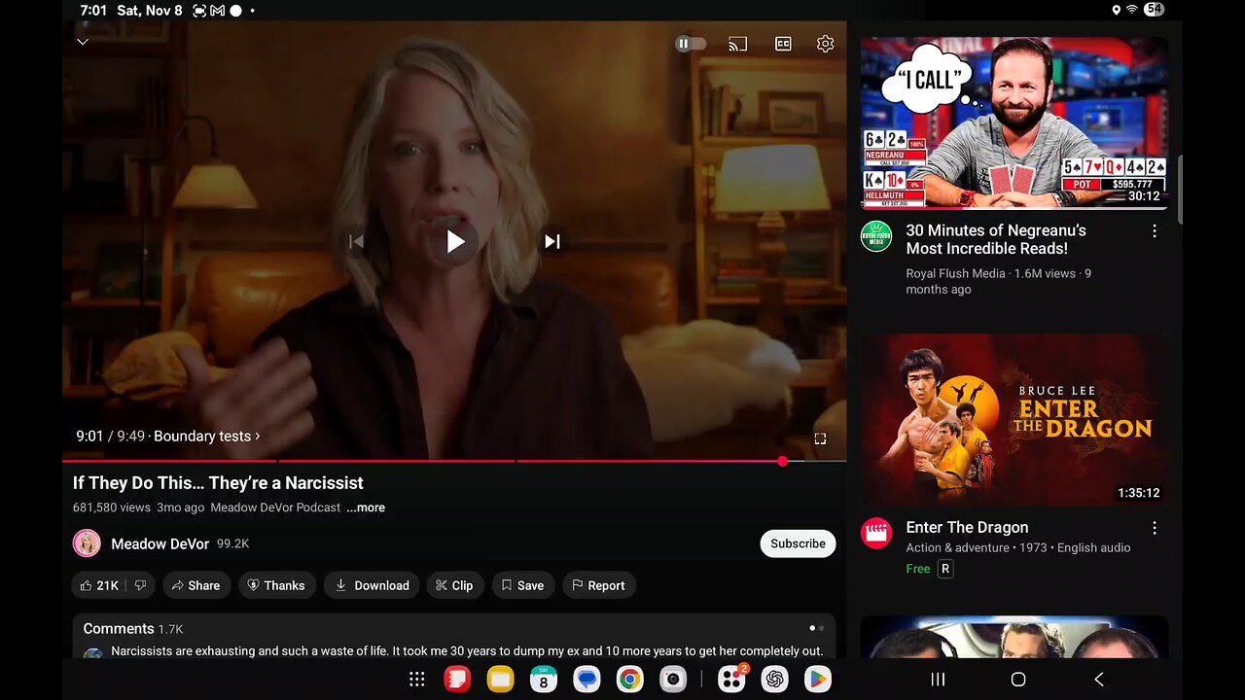Tap the location icon in status bar
The image size is (1245, 700).
pos(1116,10)
